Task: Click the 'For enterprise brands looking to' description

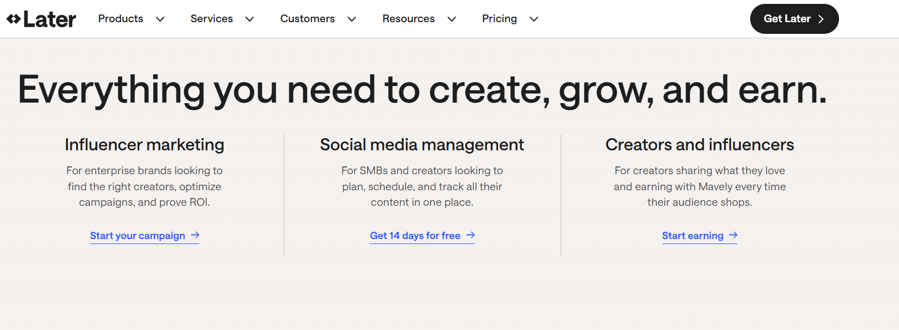Action: pyautogui.click(x=144, y=186)
